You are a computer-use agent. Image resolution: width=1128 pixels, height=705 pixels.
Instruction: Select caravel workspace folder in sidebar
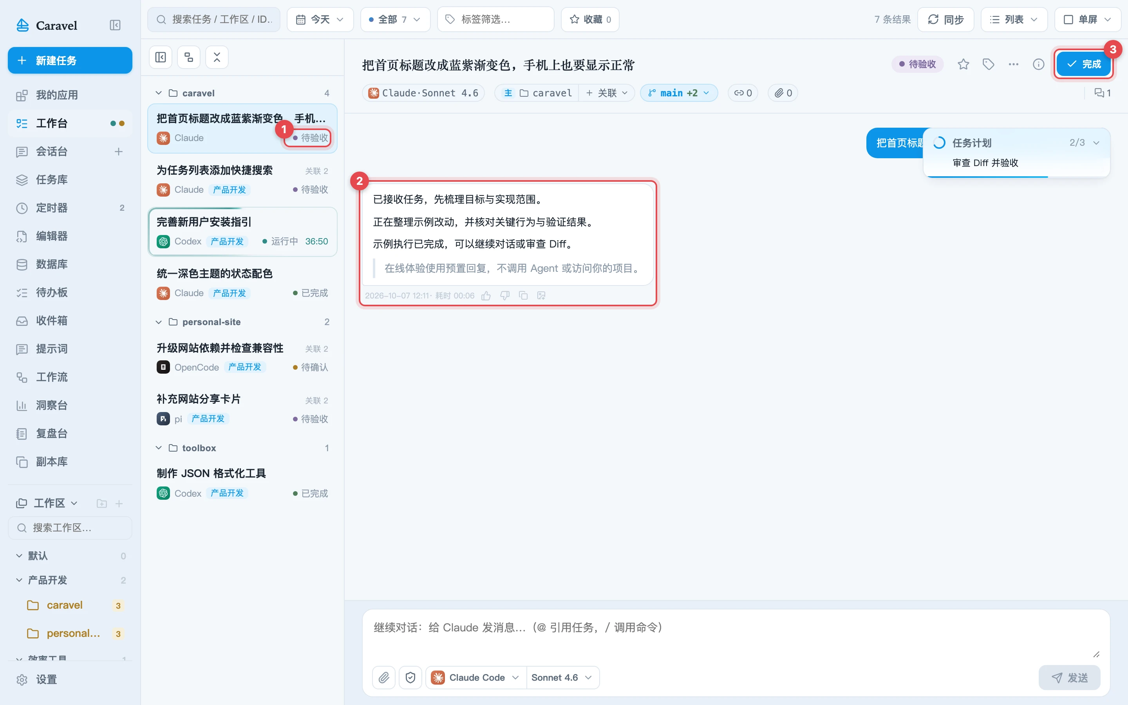point(74,605)
